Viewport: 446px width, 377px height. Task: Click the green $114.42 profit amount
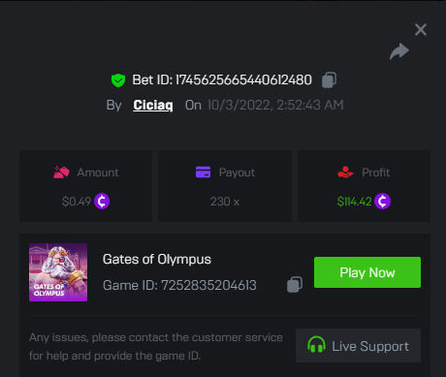[x=354, y=202]
